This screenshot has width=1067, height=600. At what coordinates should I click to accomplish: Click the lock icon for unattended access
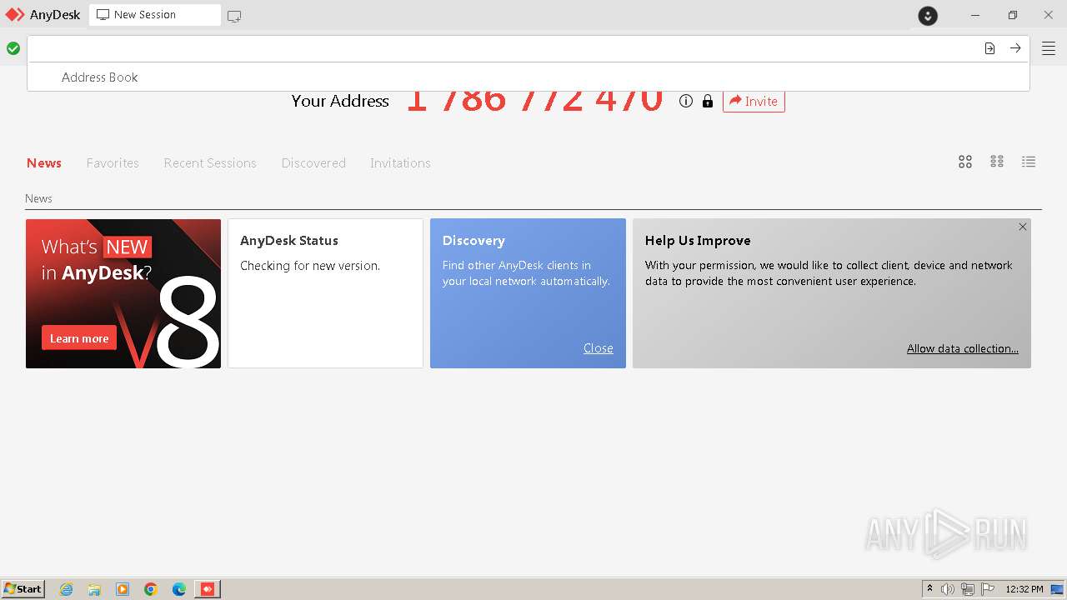(x=708, y=101)
